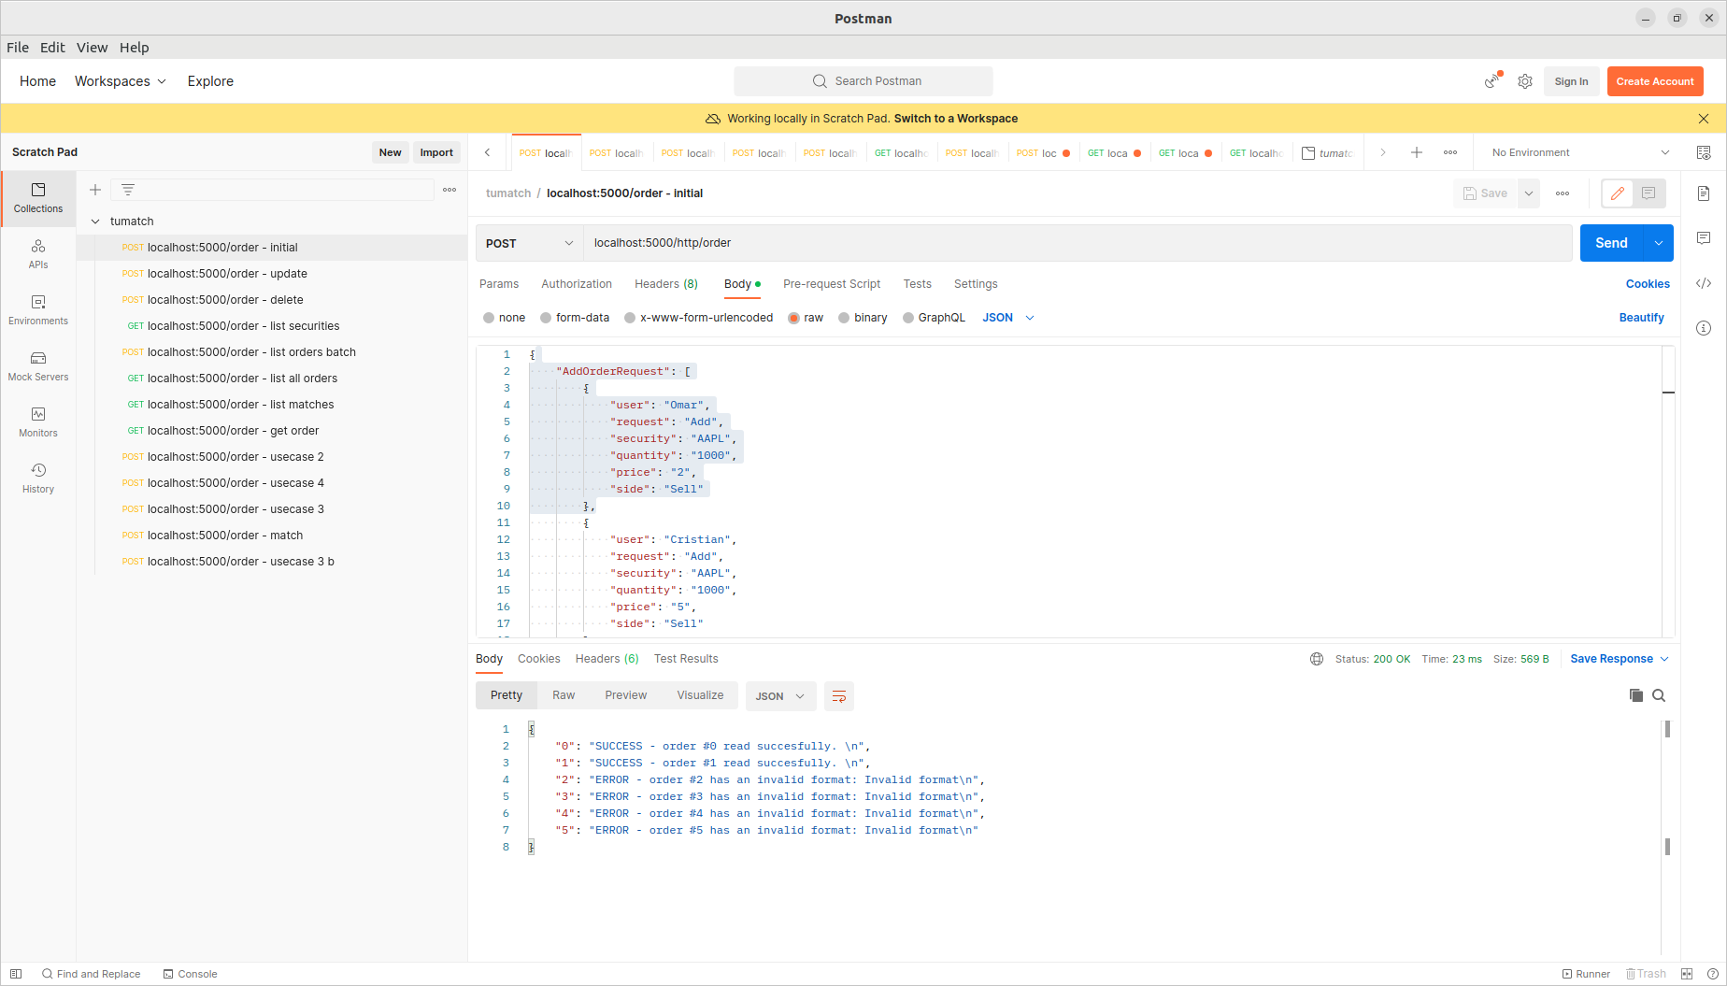Switch to edit mode pencil icon
The width and height of the screenshot is (1727, 986).
pos(1618,193)
